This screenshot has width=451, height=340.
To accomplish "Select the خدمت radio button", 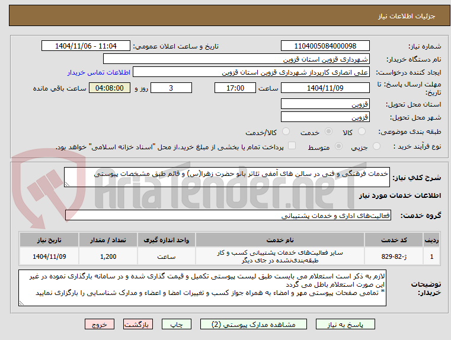I will coord(328,131).
